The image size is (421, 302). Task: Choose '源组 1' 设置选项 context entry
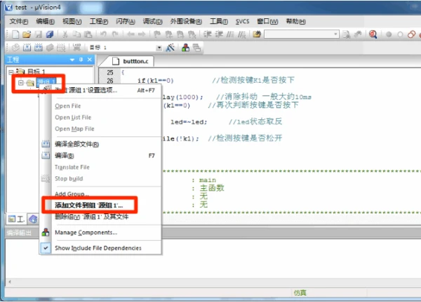coord(100,90)
